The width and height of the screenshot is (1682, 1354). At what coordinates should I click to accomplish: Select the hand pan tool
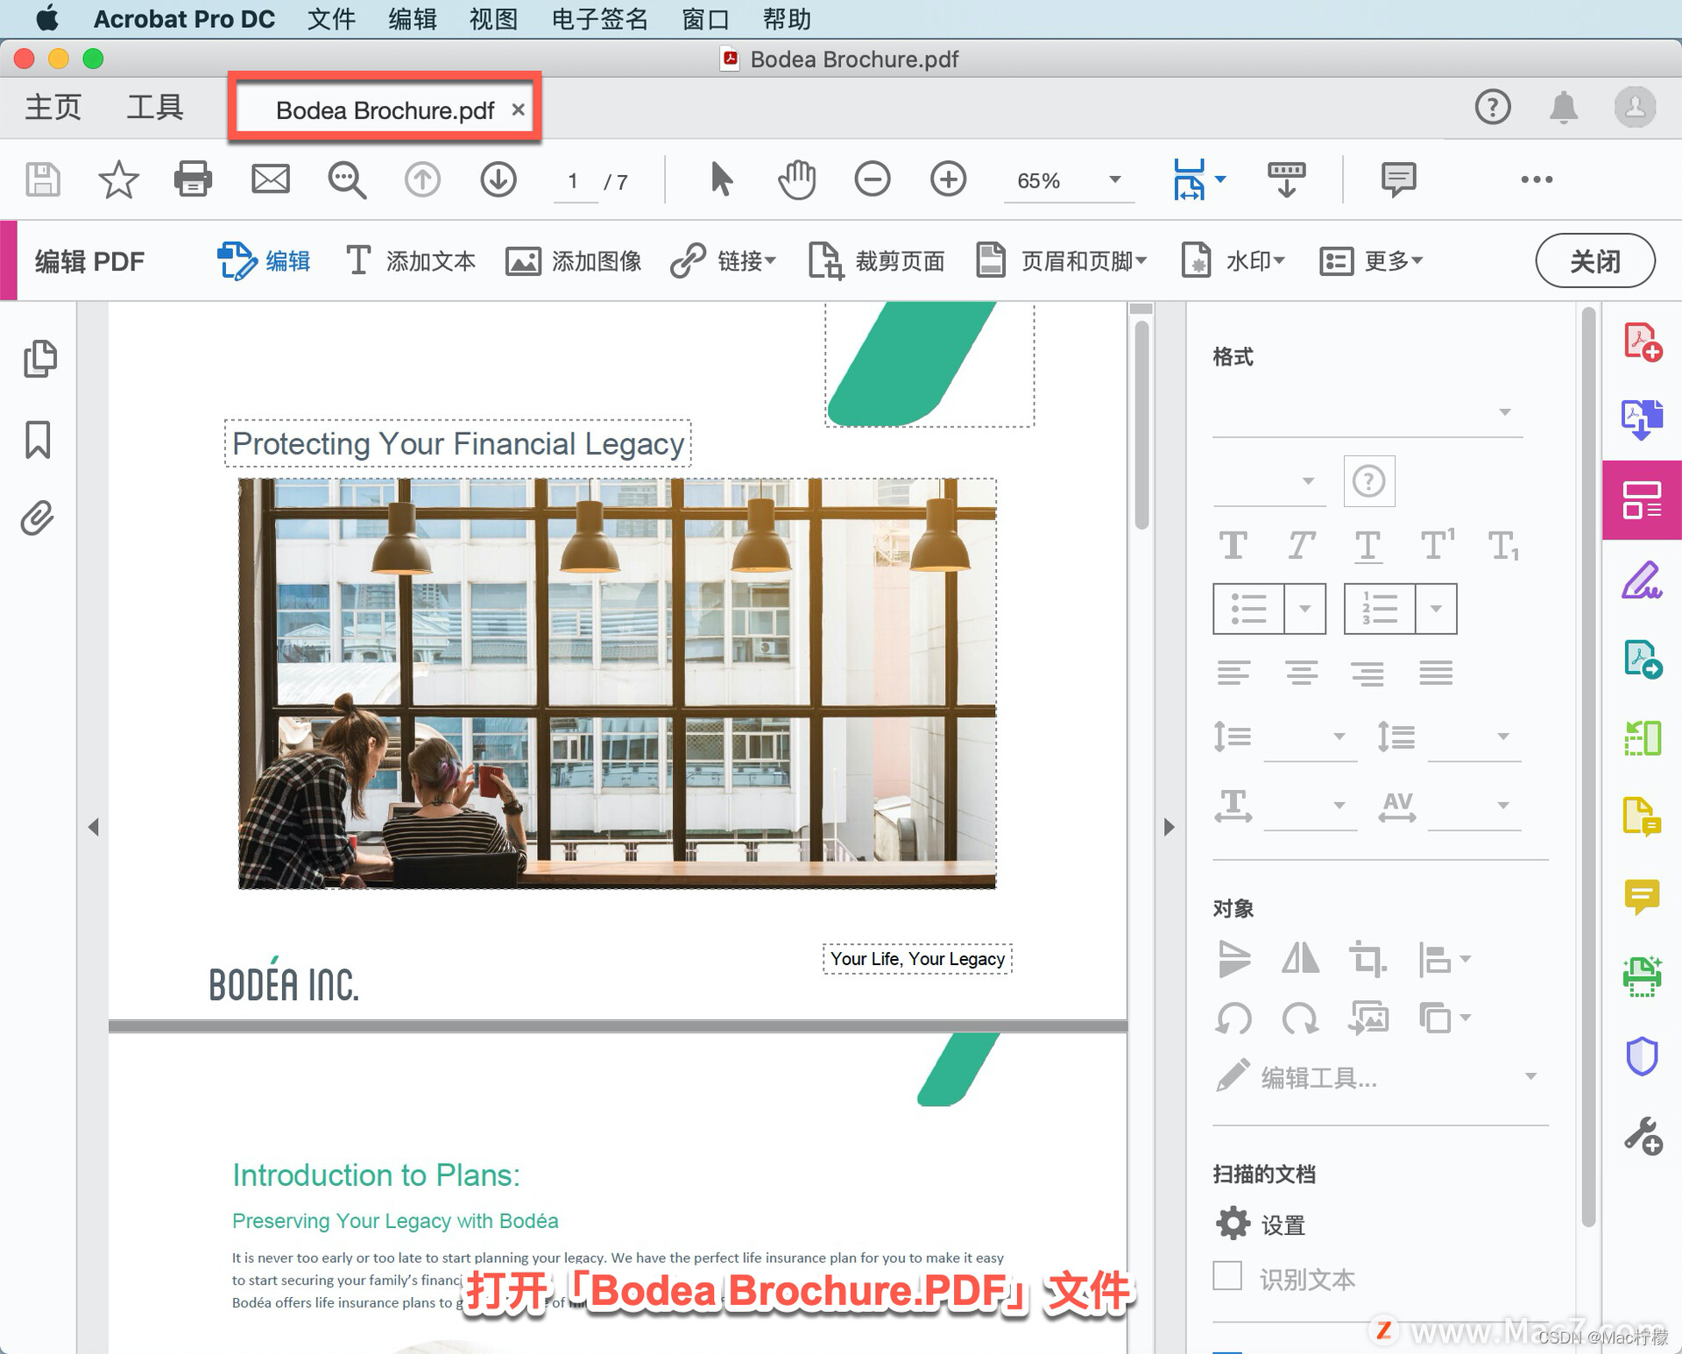click(796, 180)
